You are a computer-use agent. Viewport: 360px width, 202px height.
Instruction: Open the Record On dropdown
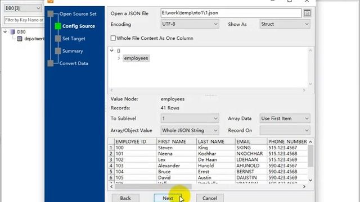(285, 130)
